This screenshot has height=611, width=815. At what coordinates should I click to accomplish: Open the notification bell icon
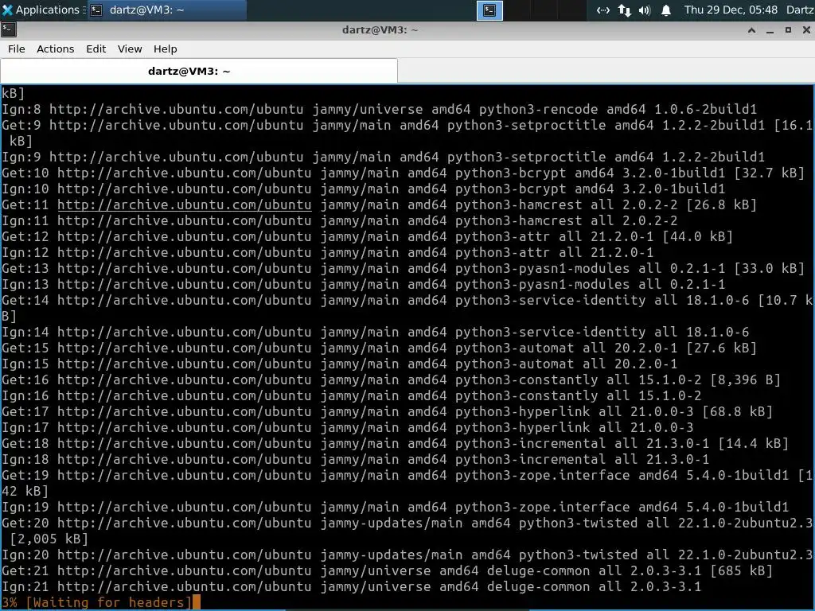[x=666, y=10]
